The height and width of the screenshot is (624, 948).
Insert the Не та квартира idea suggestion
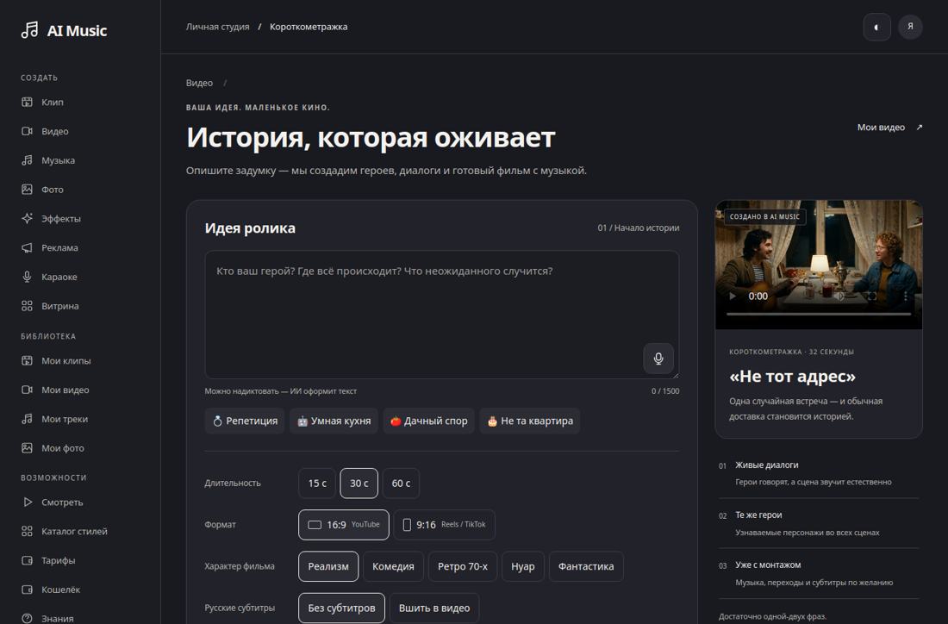tap(530, 421)
